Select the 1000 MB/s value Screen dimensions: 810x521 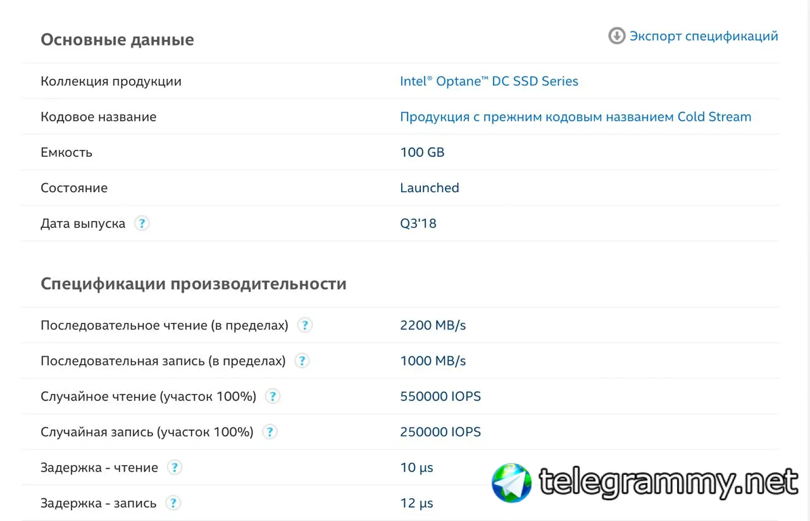point(433,361)
